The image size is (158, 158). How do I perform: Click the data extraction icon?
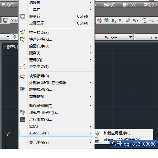[23, 90]
